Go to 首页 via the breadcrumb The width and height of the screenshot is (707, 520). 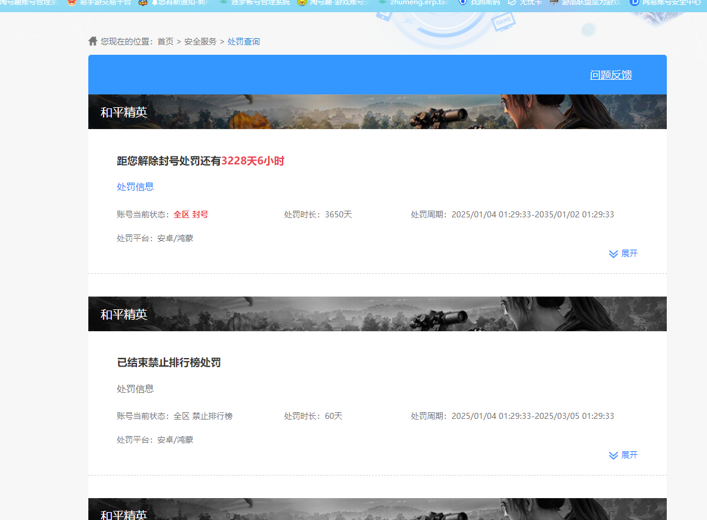(x=164, y=41)
